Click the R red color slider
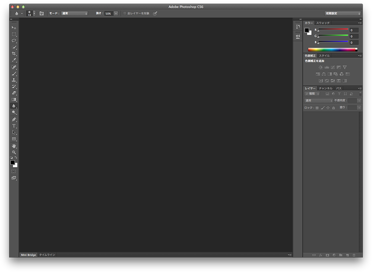 click(333, 29)
